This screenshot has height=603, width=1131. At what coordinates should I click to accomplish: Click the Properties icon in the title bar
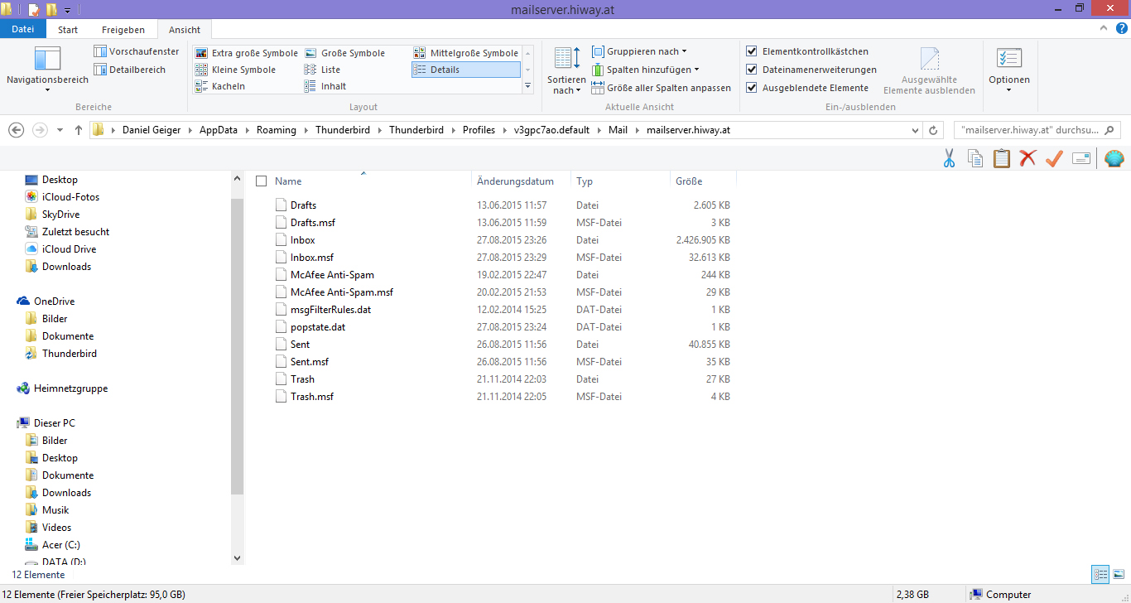34,9
